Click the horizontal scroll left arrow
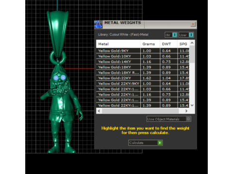Screen dimensions: 233x174 99,111
